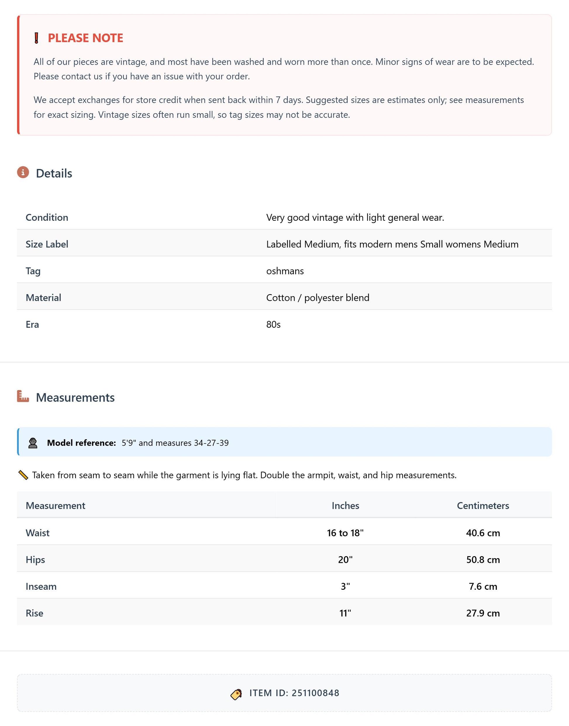Click the Centimeters column header
Screen dimensions: 569x726
click(x=483, y=506)
